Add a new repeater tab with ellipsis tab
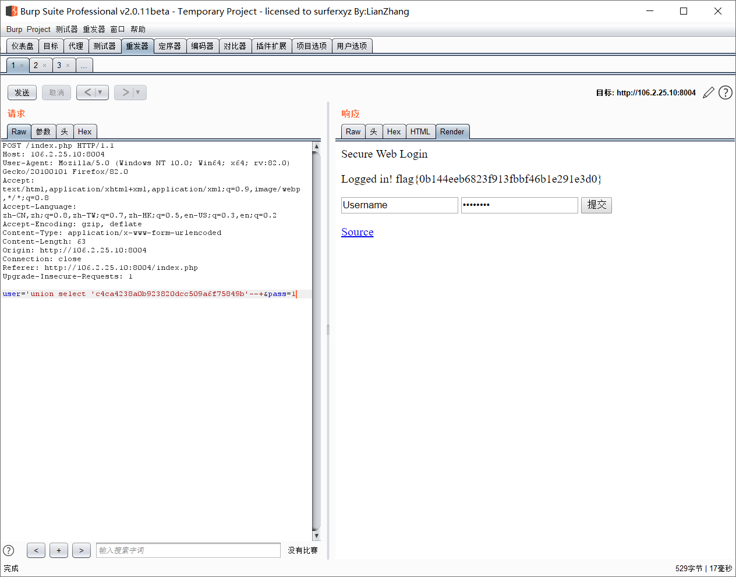The image size is (736, 577). click(x=84, y=65)
